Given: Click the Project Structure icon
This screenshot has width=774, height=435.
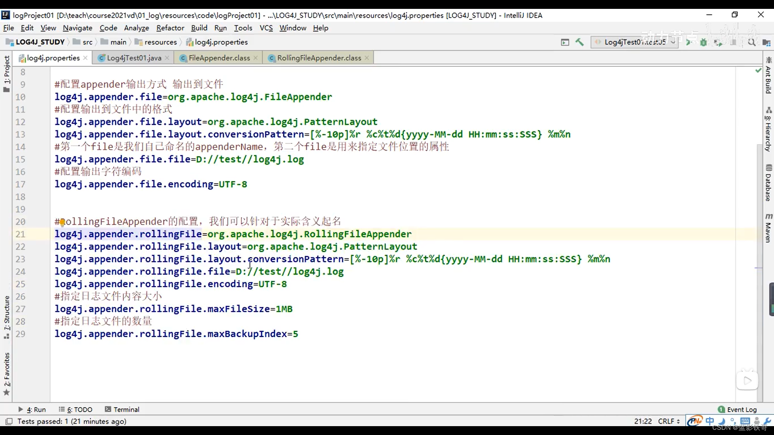Looking at the screenshot, I should (x=766, y=42).
